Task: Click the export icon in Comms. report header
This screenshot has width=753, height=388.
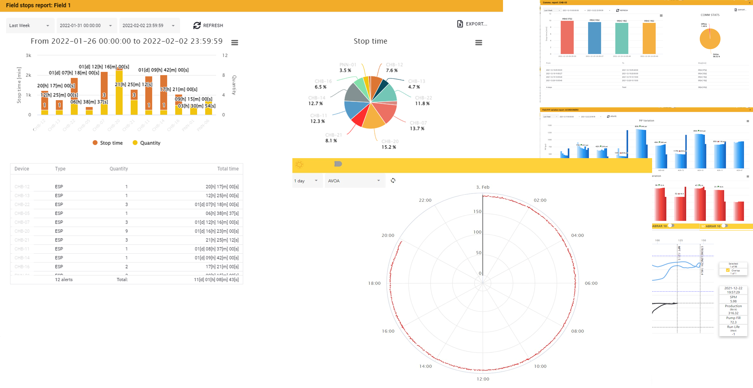Action: (x=736, y=10)
